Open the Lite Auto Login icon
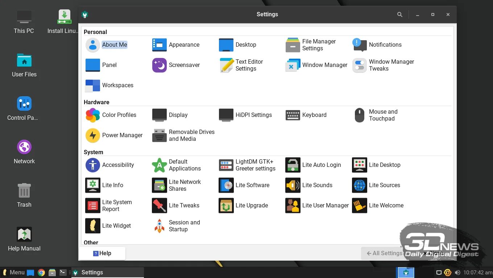 click(293, 165)
